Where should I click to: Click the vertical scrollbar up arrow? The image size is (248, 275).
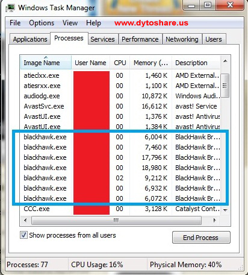pos(225,61)
